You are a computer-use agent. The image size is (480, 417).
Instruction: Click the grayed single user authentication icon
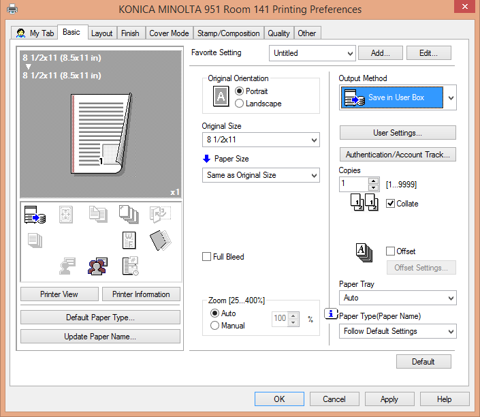point(67,266)
